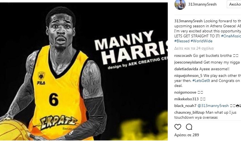The image size is (241, 141).
Task: Open the #LetsGetIt hashtag
Action: pyautogui.click(x=201, y=81)
